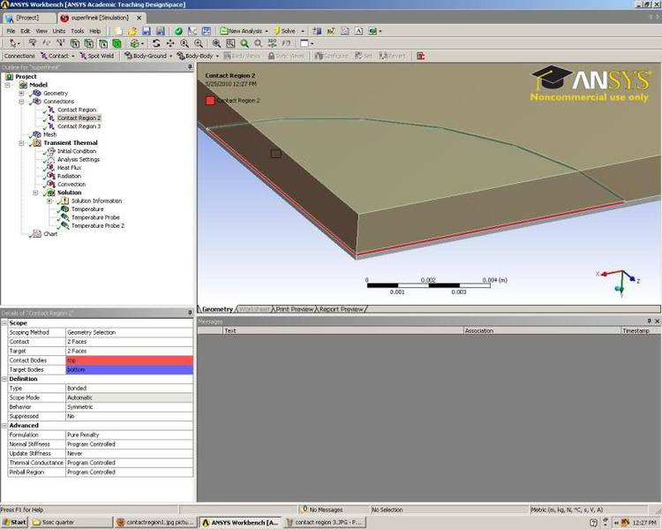Image resolution: width=662 pixels, height=530 pixels.
Task: Click the New Analysis button
Action: pos(241,31)
